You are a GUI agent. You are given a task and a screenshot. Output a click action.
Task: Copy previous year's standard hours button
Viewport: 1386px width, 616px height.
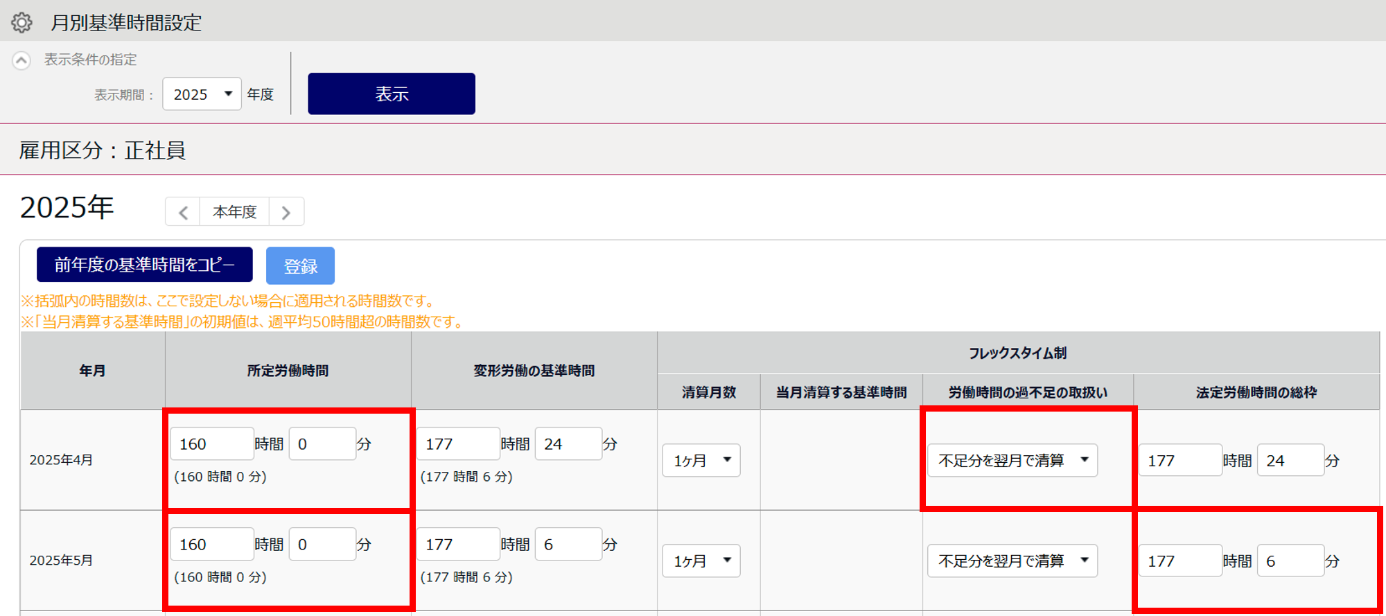144,265
